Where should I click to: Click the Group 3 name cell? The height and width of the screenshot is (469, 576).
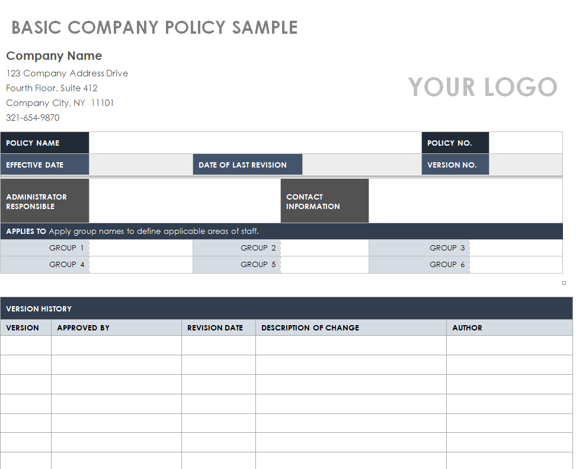point(515,248)
